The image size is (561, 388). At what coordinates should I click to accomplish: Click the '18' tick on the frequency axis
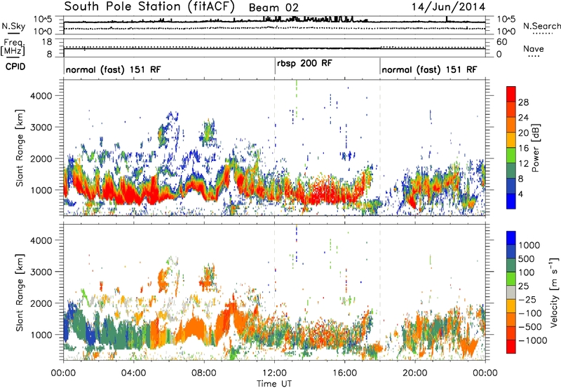pyautogui.click(x=46, y=42)
